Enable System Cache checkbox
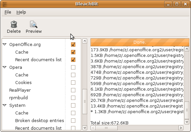 [x=73, y=113]
